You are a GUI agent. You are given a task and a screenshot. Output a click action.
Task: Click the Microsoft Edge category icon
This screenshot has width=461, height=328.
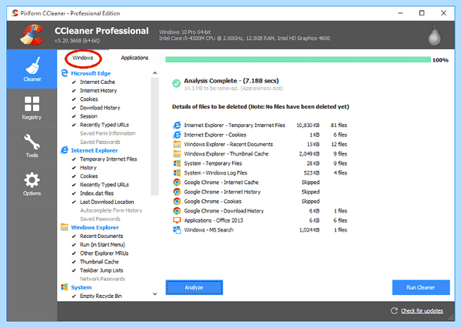click(65, 73)
